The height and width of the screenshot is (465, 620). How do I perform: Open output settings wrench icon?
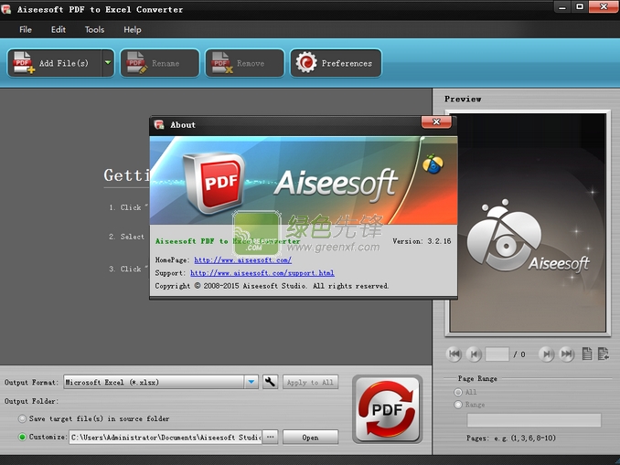click(270, 382)
